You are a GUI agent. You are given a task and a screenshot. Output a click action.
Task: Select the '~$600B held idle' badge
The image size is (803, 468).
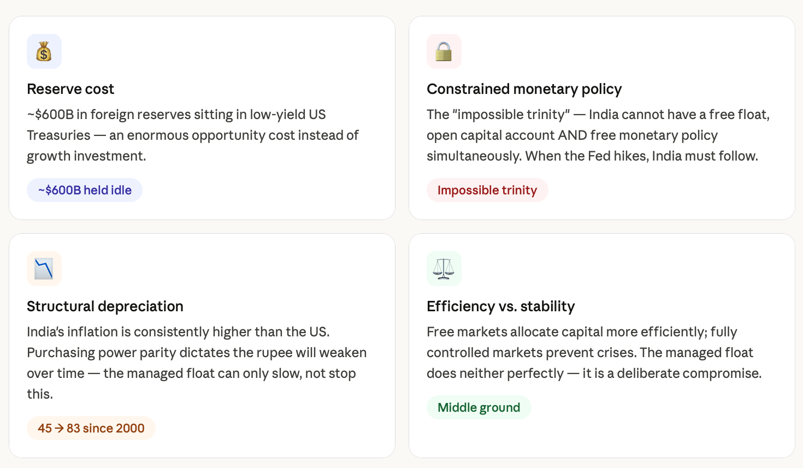tap(85, 190)
